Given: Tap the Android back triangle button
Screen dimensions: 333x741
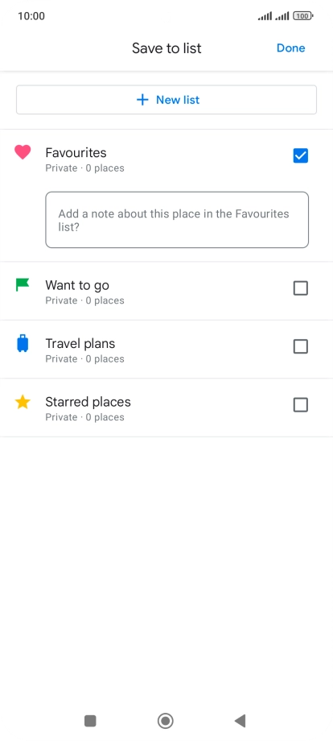Looking at the screenshot, I should click(x=240, y=721).
